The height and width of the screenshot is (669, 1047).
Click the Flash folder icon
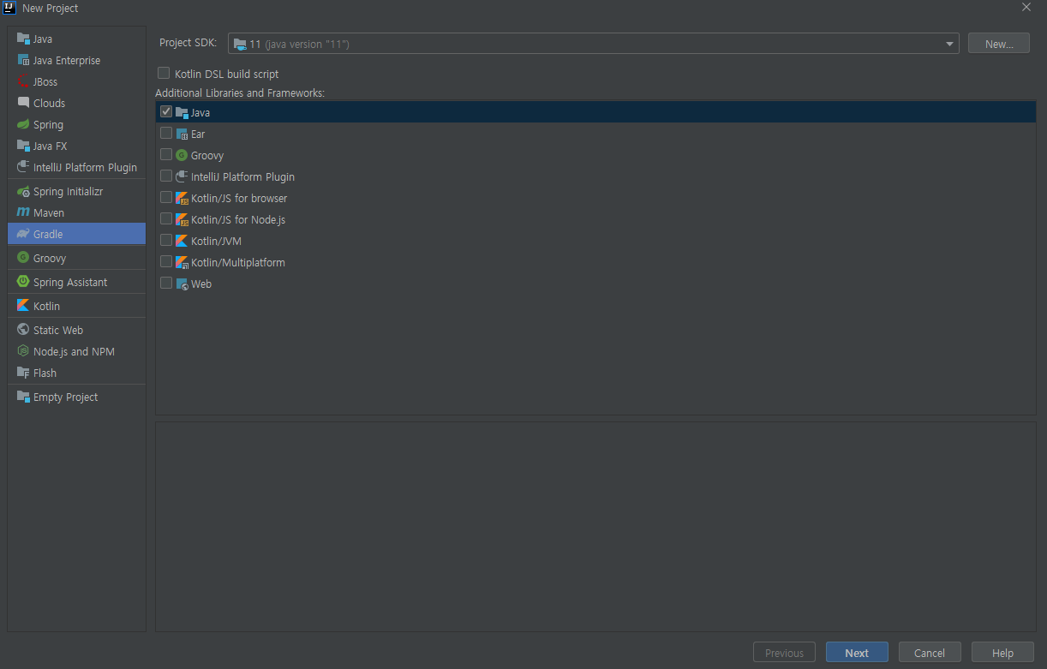[23, 373]
